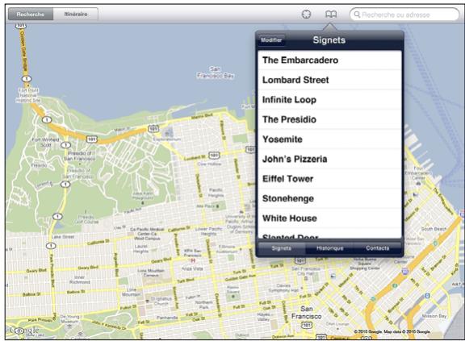This screenshot has height=341, width=465.
Task: Click the Mission Bay map label
Action: 434,316
